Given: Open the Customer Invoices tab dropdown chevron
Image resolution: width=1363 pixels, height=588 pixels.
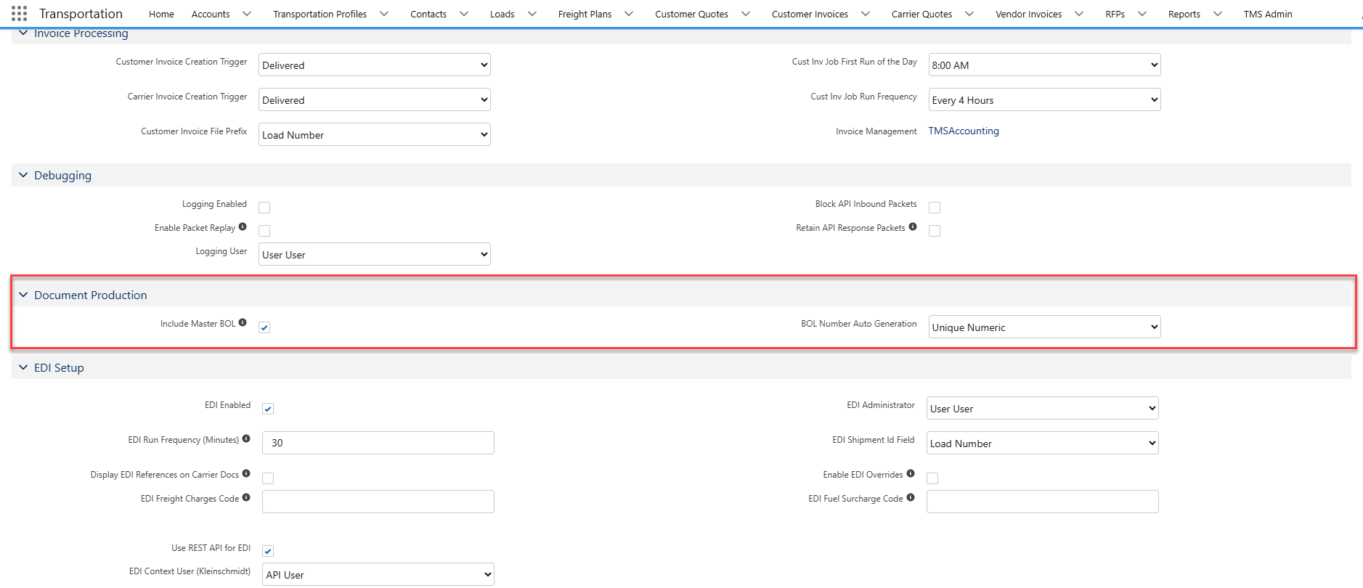Looking at the screenshot, I should click(x=866, y=14).
